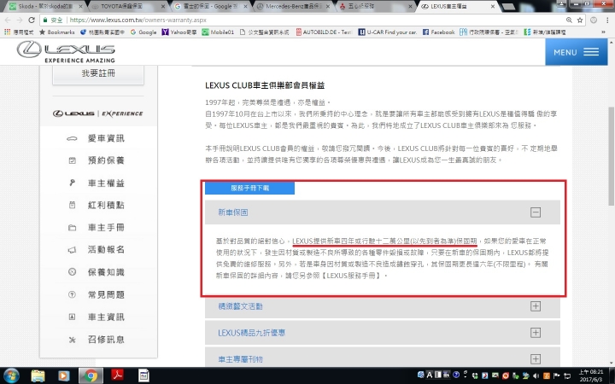This screenshot has height=384, width=615.
Task: Open 召修訊息 in sidebar
Action: coord(106,340)
